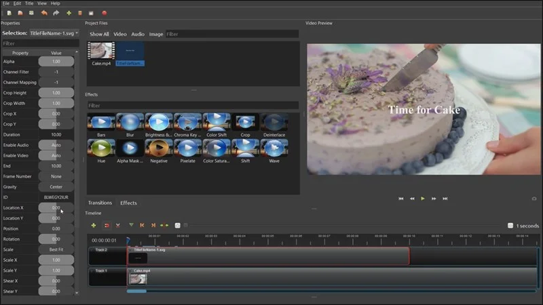Image resolution: width=543 pixels, height=305 pixels.
Task: Show All project files
Action: (x=99, y=34)
